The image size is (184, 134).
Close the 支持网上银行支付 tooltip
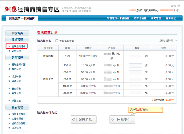point(161,108)
